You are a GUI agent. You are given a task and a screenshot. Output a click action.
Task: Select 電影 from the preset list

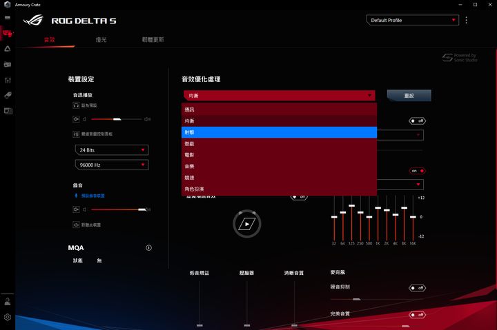click(280, 155)
